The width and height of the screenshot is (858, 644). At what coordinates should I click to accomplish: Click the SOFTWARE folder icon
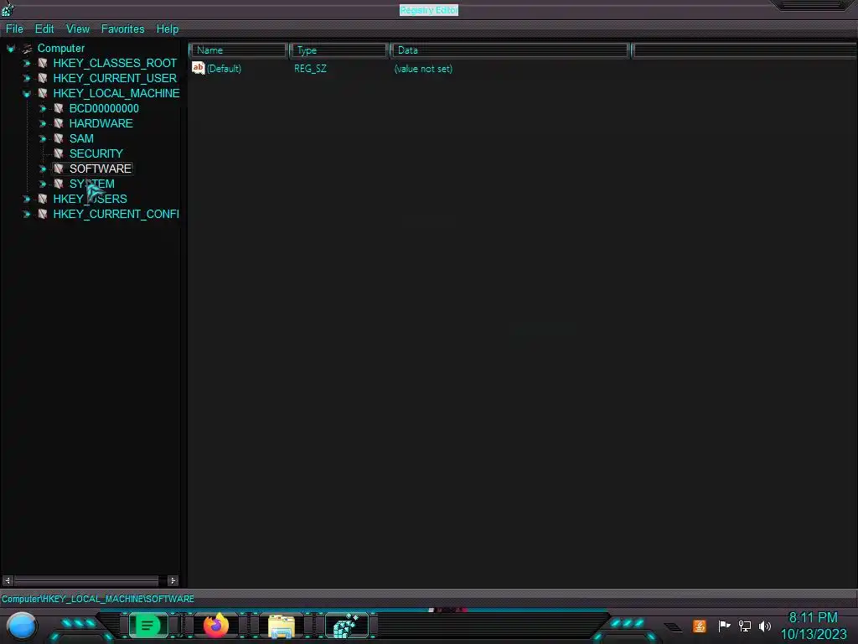tap(58, 169)
